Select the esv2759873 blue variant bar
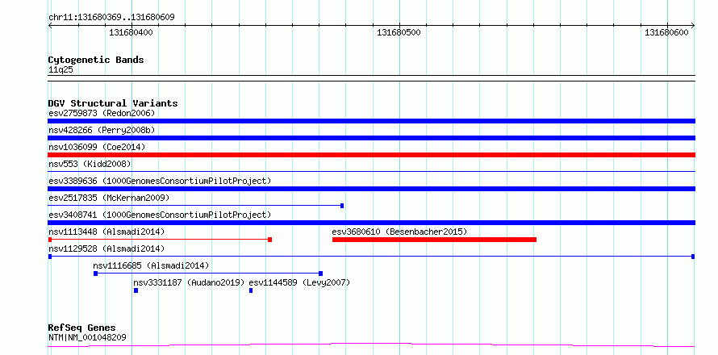The width and height of the screenshot is (718, 355). [371, 121]
